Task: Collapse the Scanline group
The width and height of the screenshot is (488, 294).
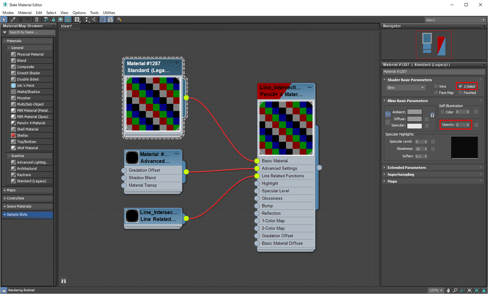Action: (30, 156)
